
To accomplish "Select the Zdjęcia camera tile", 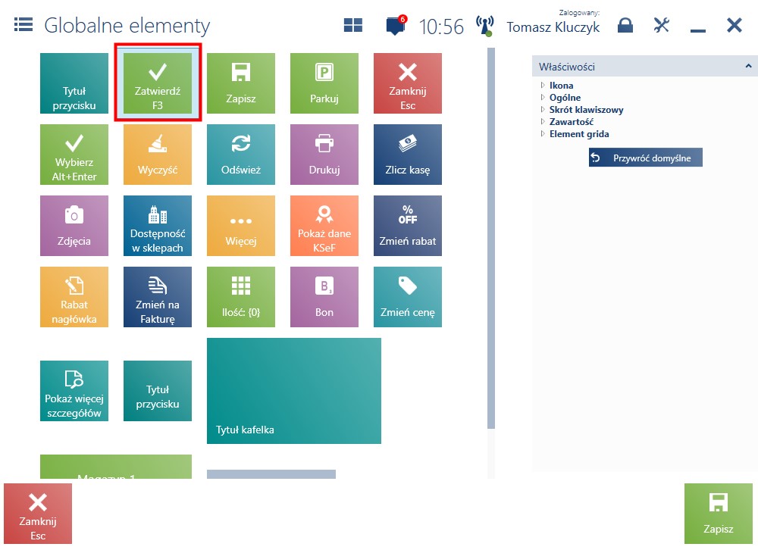I will pyautogui.click(x=74, y=226).
